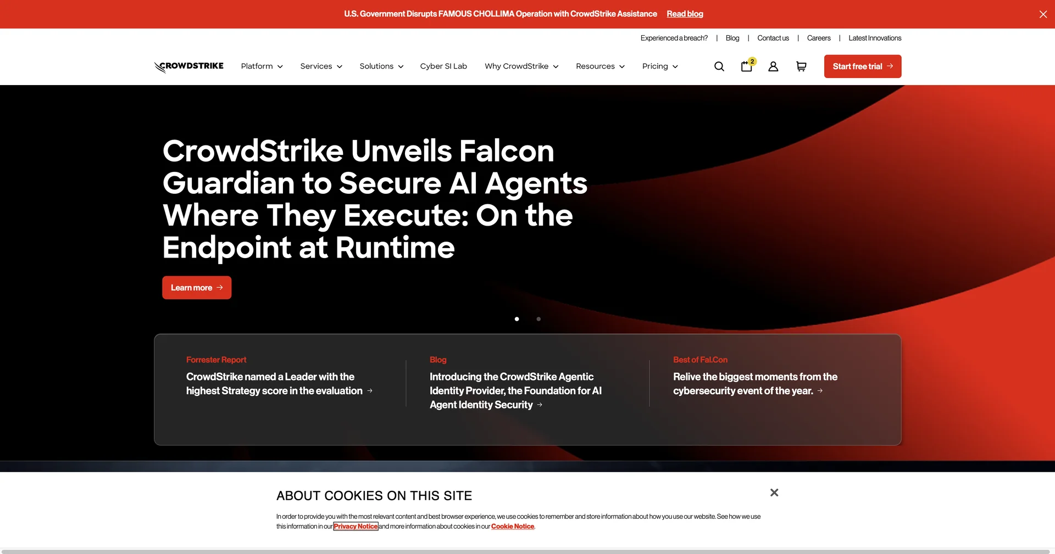The width and height of the screenshot is (1055, 554).
Task: Dismiss the red announcement banner
Action: [x=1043, y=14]
